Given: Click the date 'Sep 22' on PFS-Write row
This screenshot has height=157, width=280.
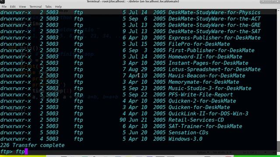Looking at the screenshot, I should point(138,95).
